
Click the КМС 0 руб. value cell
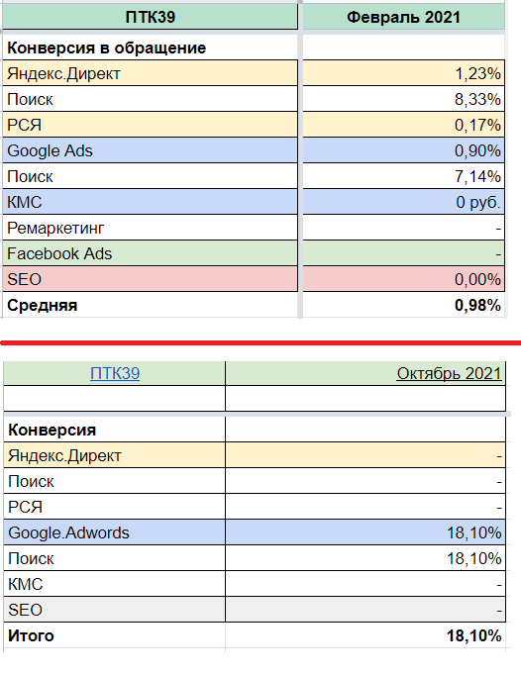pyautogui.click(x=404, y=202)
